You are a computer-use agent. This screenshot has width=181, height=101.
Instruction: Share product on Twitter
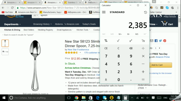coord(160,41)
